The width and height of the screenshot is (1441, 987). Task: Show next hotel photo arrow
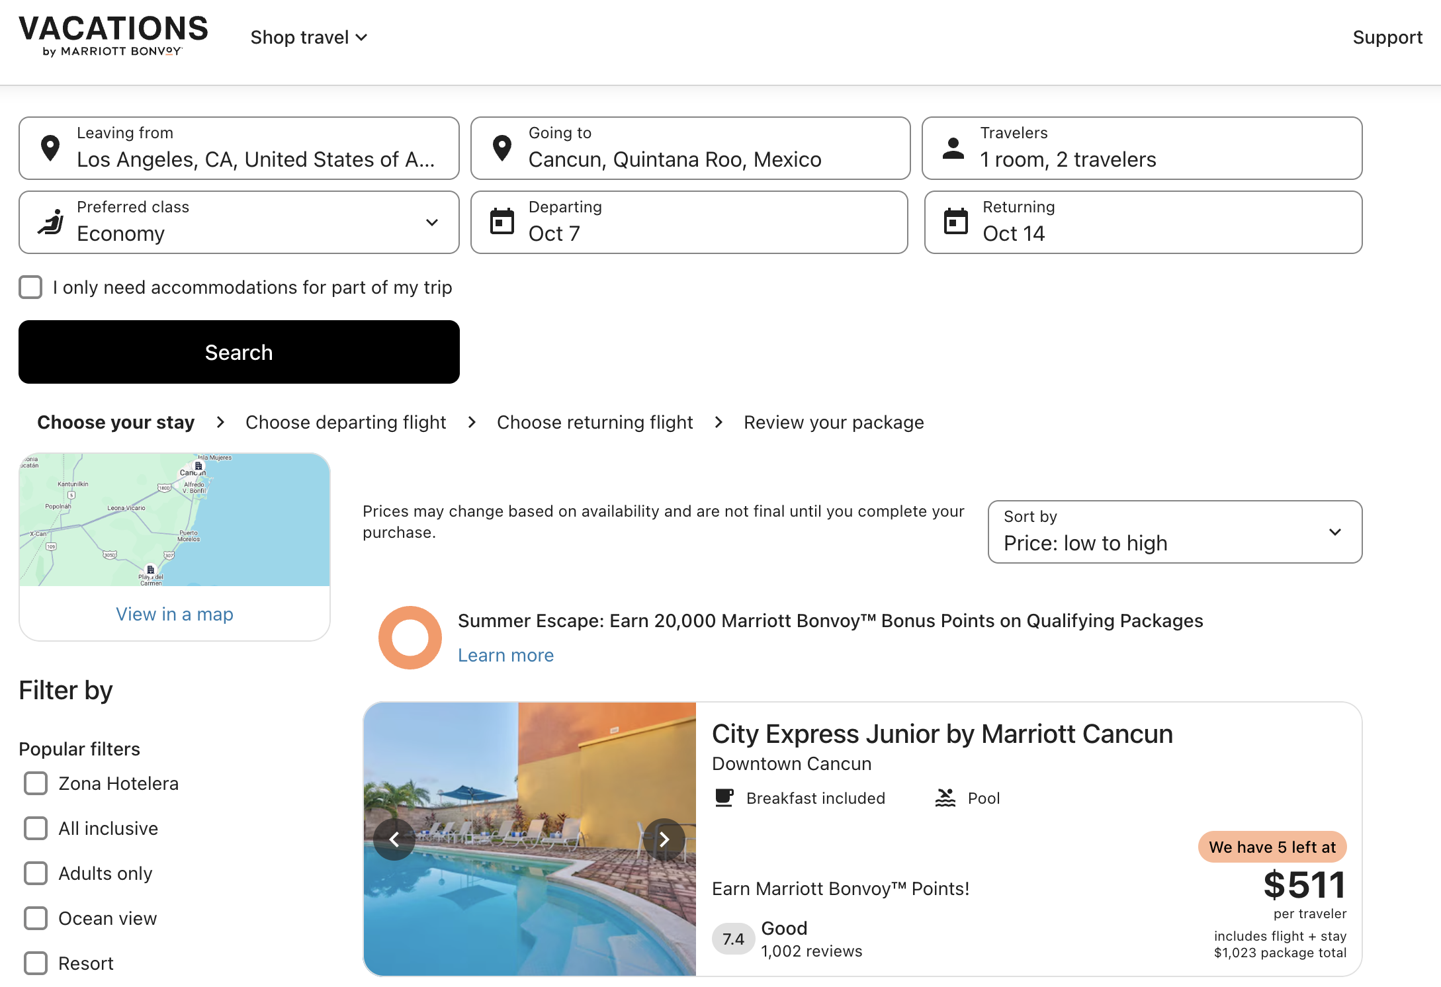[x=664, y=839]
